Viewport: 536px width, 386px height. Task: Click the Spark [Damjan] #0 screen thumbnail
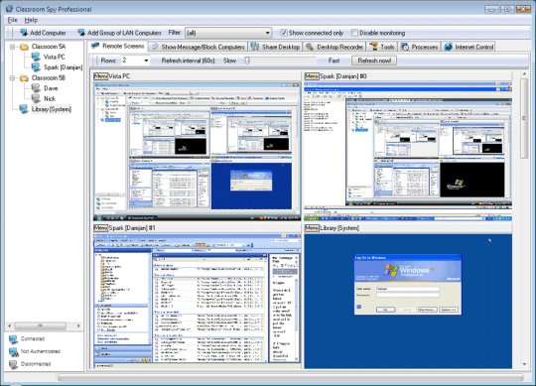[408, 151]
